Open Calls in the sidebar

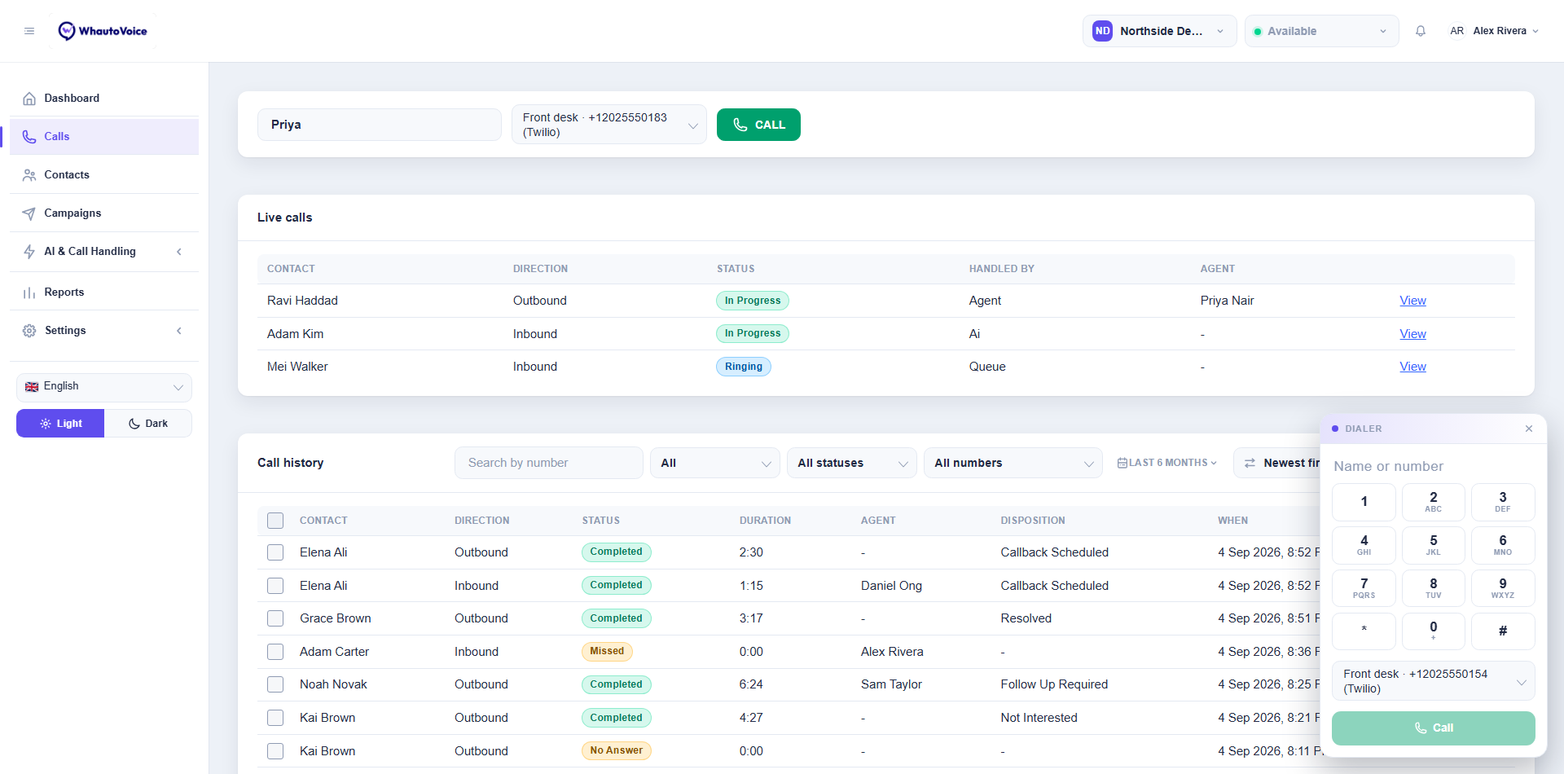tap(104, 137)
